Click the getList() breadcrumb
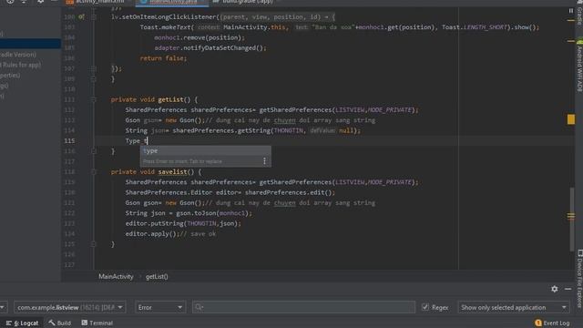Image resolution: width=583 pixels, height=328 pixels. point(157,277)
